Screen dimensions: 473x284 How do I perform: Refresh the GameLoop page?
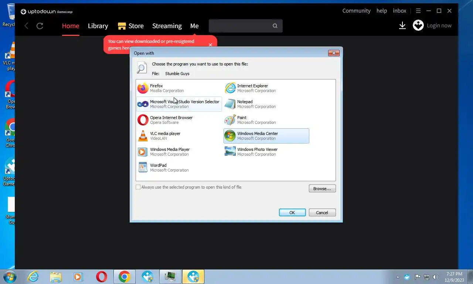(x=40, y=26)
